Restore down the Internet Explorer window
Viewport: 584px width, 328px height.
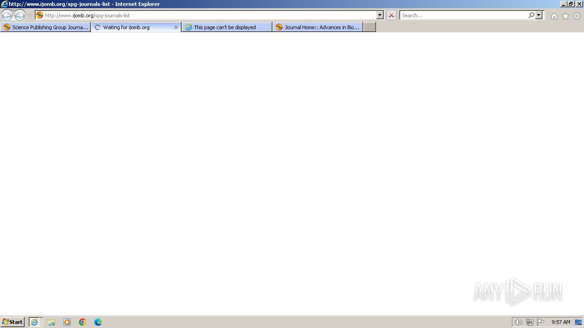[x=571, y=4]
